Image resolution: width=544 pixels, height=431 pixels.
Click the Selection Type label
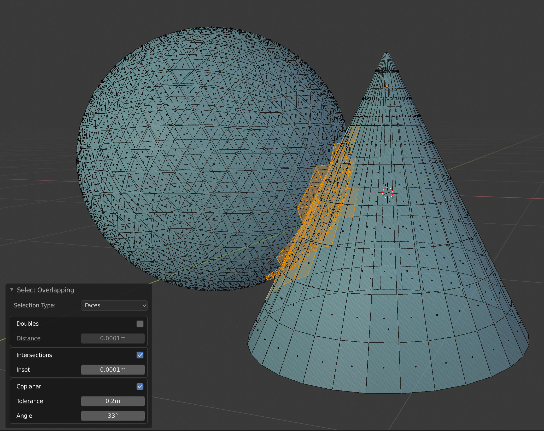tap(34, 305)
